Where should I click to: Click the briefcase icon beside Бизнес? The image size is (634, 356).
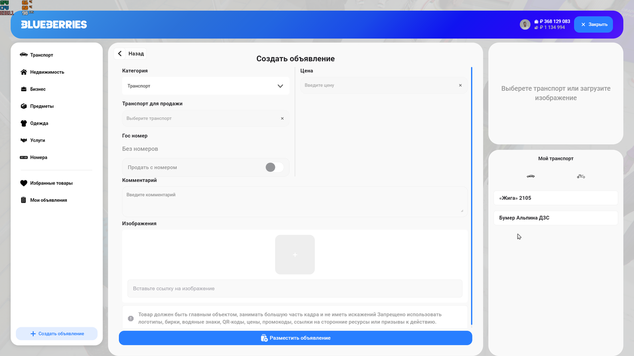coord(23,89)
